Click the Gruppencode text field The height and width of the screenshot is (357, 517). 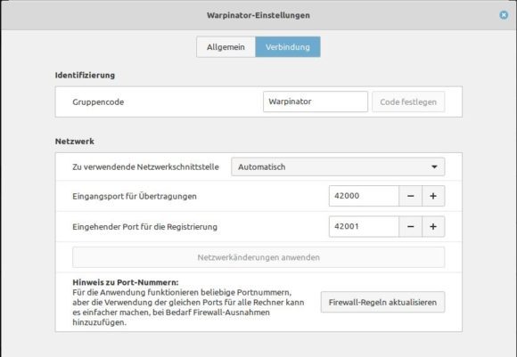click(x=316, y=101)
